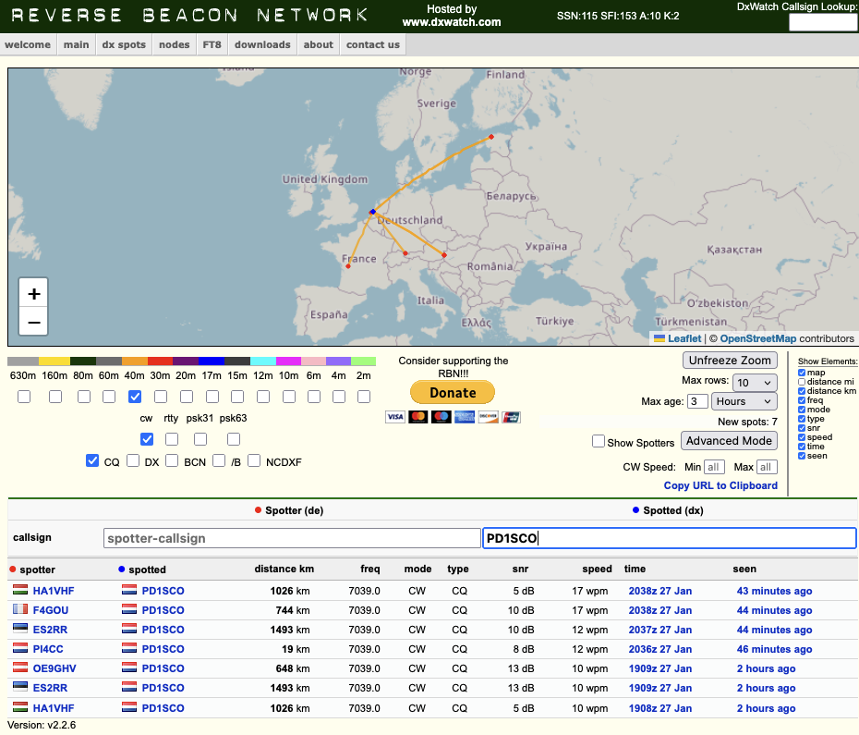The height and width of the screenshot is (735, 859).
Task: Click the 17m blue color swatch
Action: click(212, 361)
